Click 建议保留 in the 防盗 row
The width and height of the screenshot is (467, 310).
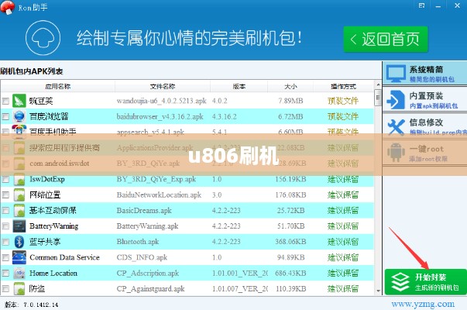[343, 289]
